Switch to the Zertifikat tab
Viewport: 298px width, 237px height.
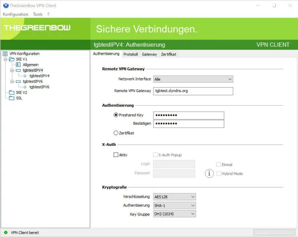click(x=169, y=54)
